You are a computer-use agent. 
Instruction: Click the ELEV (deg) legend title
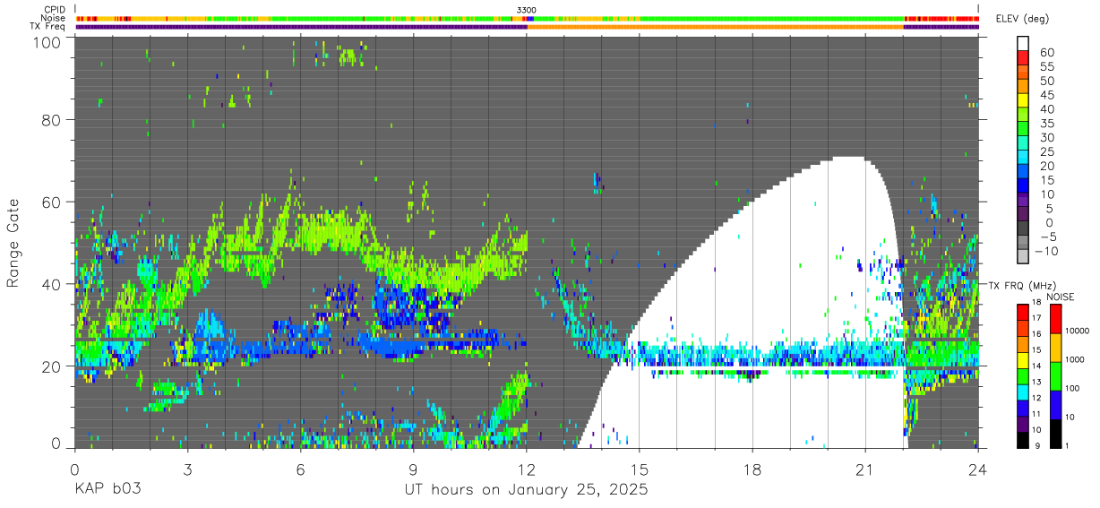[1023, 19]
